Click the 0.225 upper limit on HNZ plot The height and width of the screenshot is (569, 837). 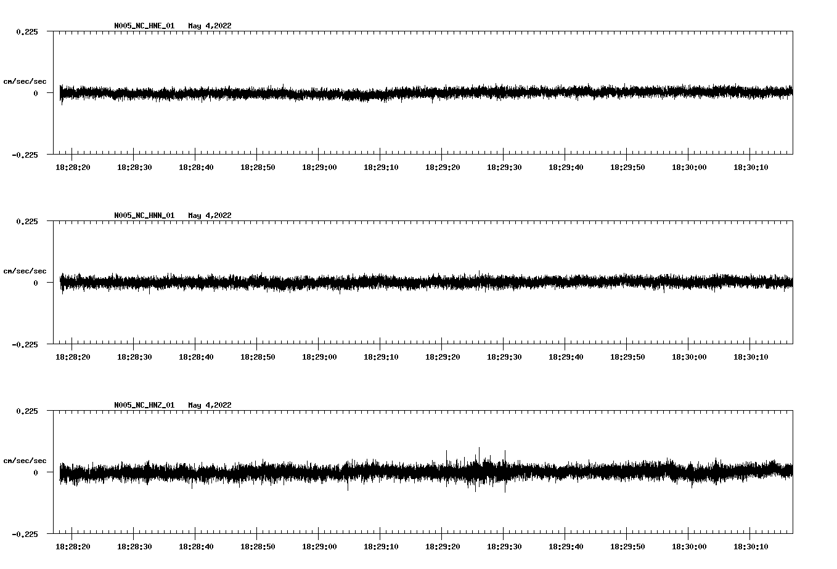point(27,411)
